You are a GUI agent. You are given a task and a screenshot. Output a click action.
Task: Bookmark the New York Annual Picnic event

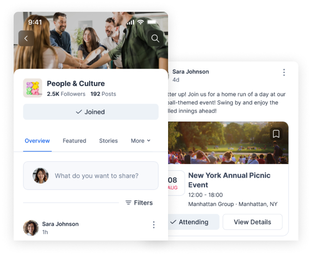pos(276,133)
